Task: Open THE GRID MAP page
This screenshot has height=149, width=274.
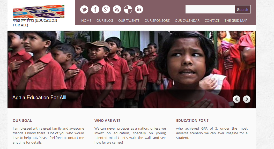Action: (x=236, y=21)
